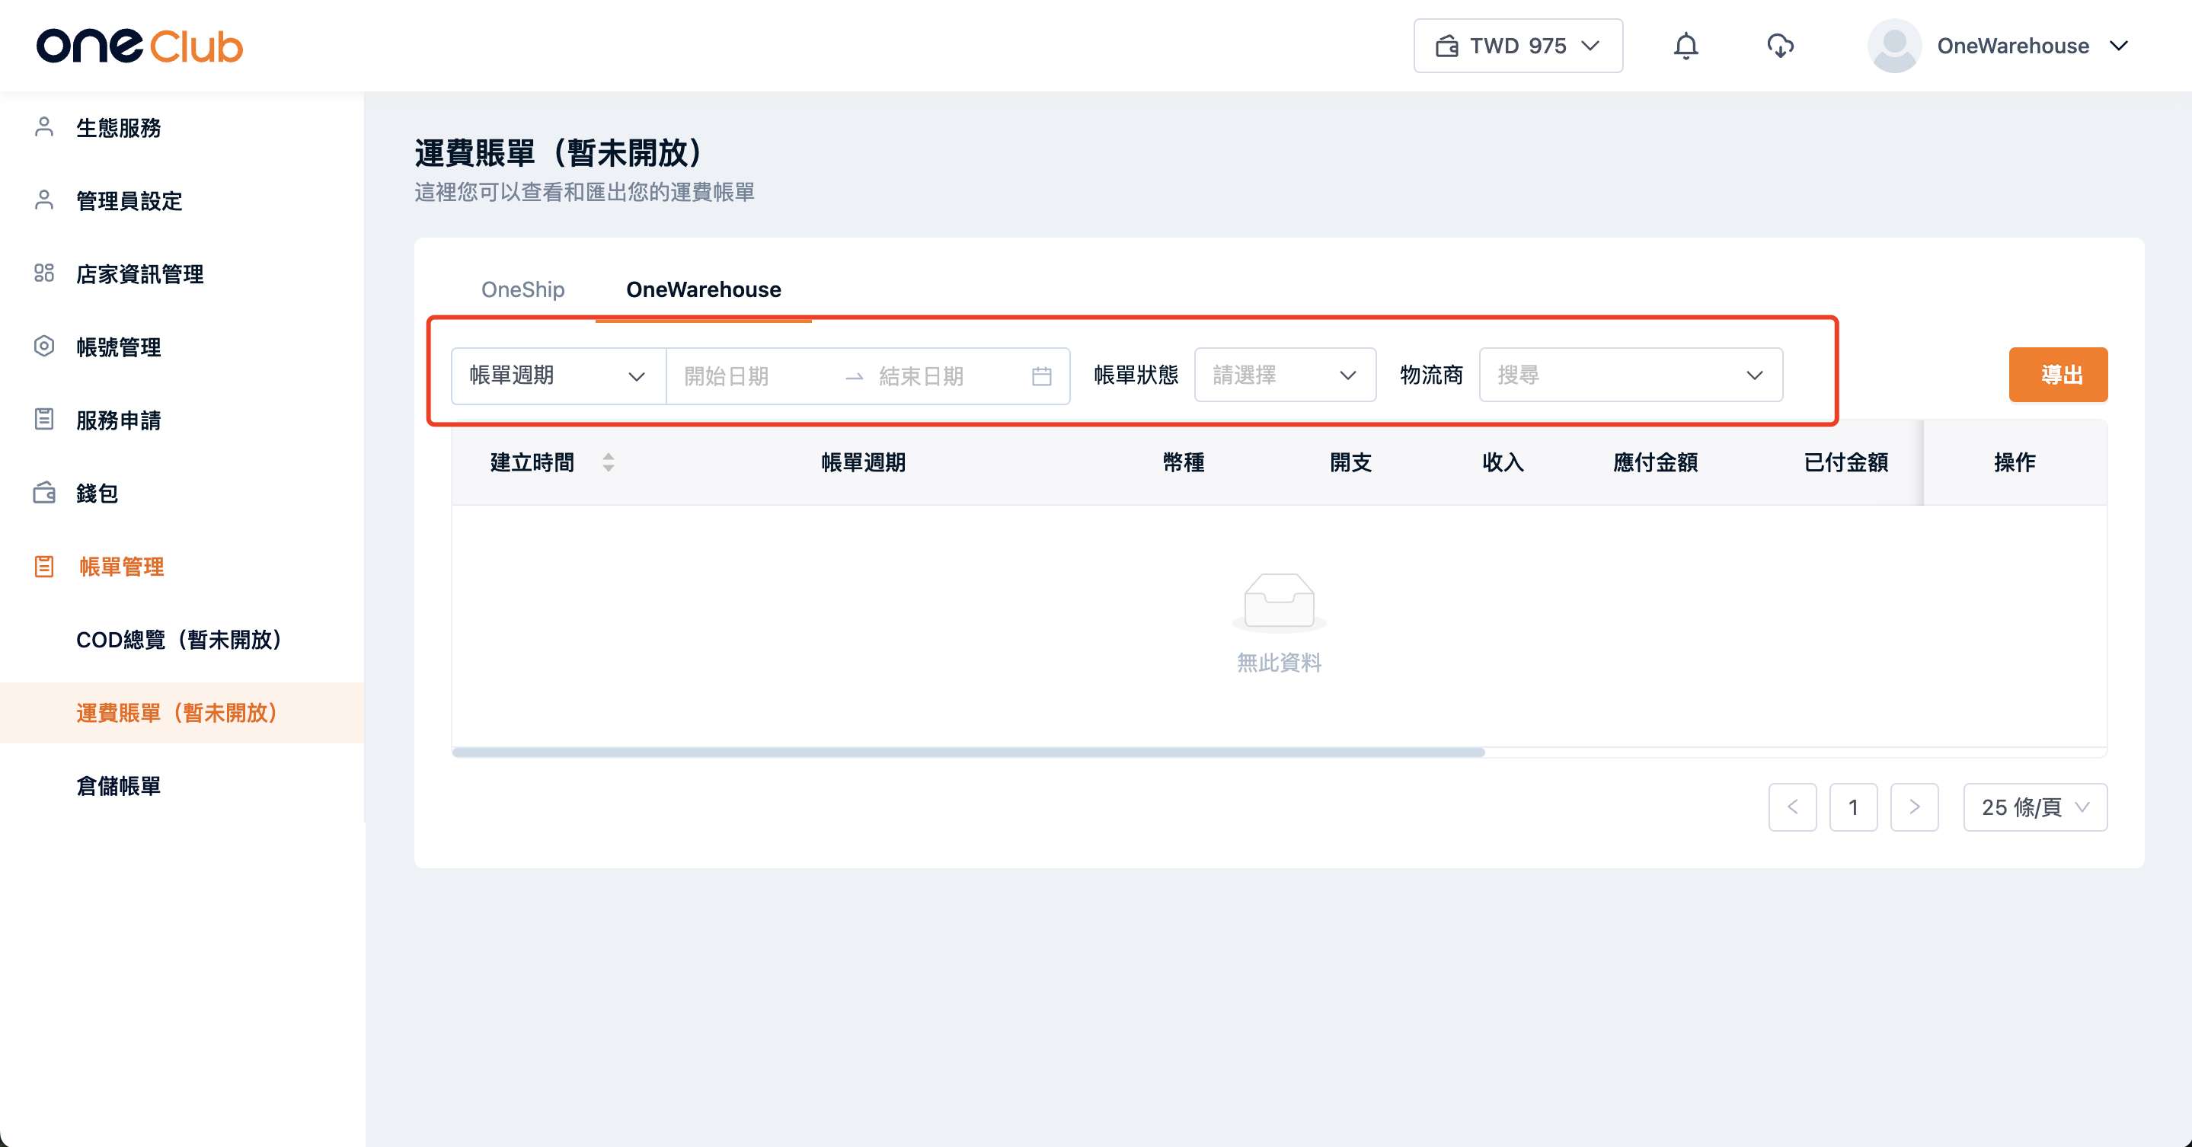
Task: Collapse the 帳單管理 sidebar section
Action: [x=122, y=567]
